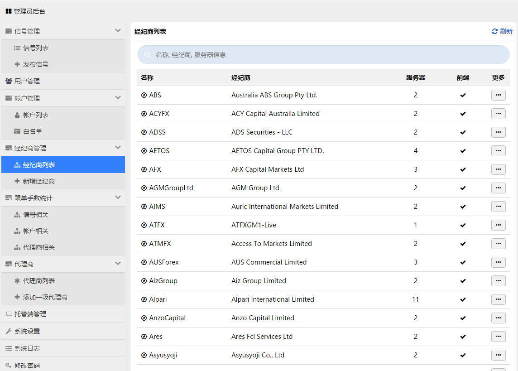This screenshot has height=371, width=518.
Task: Click the ... button for AUSForex
Action: pyautogui.click(x=498, y=262)
